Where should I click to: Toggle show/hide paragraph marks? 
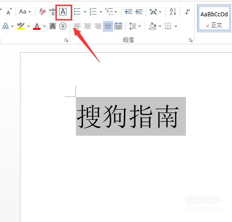187,12
